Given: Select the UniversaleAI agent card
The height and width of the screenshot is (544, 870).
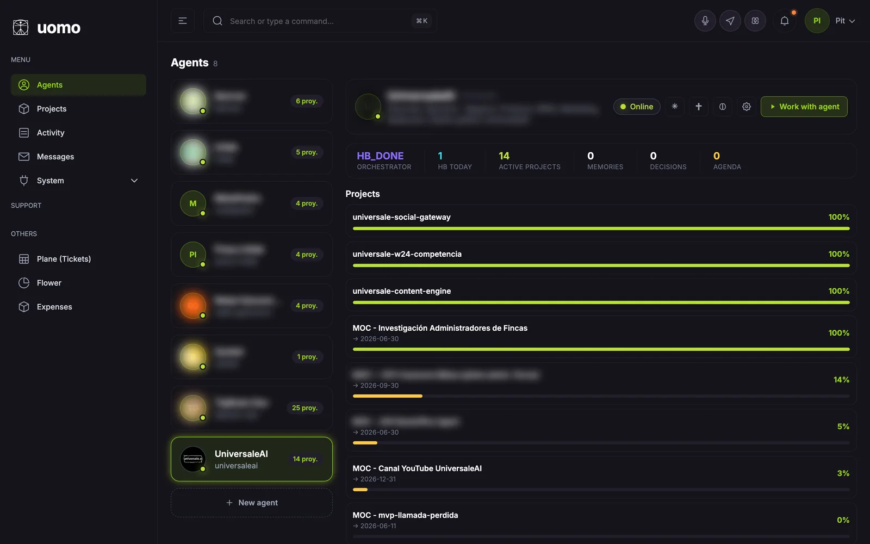Looking at the screenshot, I should 252,459.
